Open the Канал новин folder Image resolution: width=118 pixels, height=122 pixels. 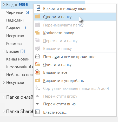coord(18,59)
